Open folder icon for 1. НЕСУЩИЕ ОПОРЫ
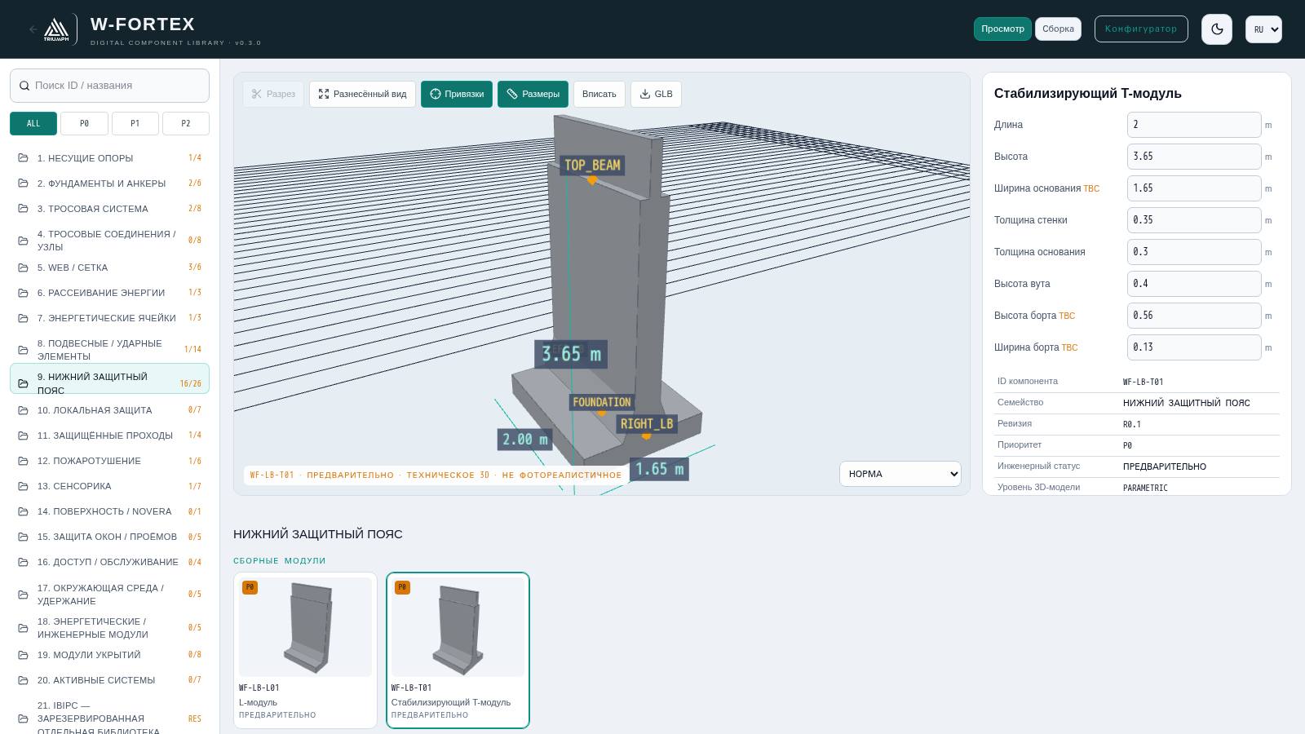 pos(23,158)
